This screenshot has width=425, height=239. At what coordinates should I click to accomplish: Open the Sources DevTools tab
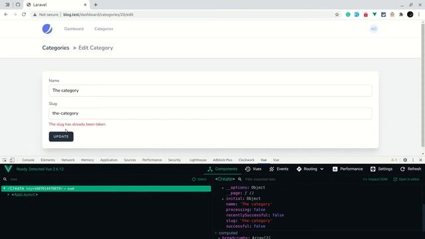(130, 160)
